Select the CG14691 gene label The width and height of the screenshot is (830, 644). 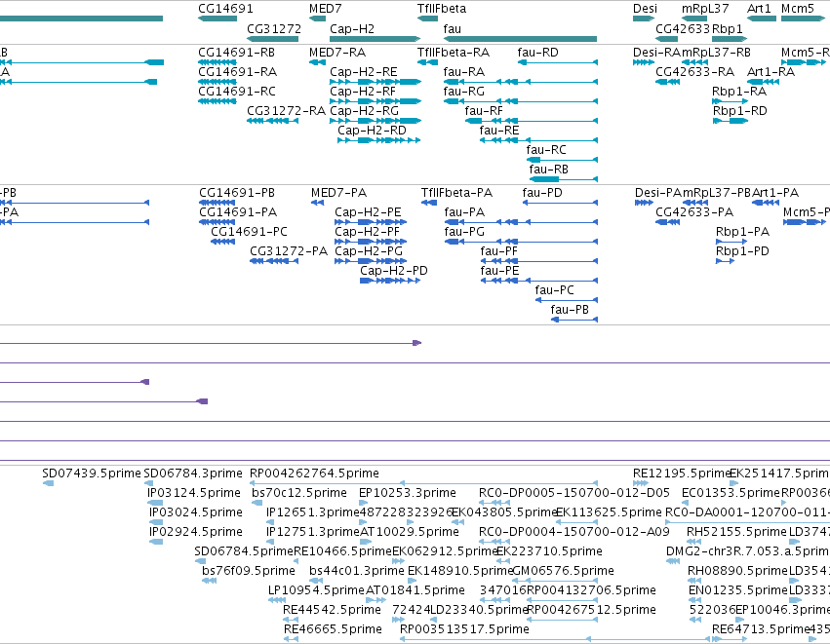pos(225,9)
